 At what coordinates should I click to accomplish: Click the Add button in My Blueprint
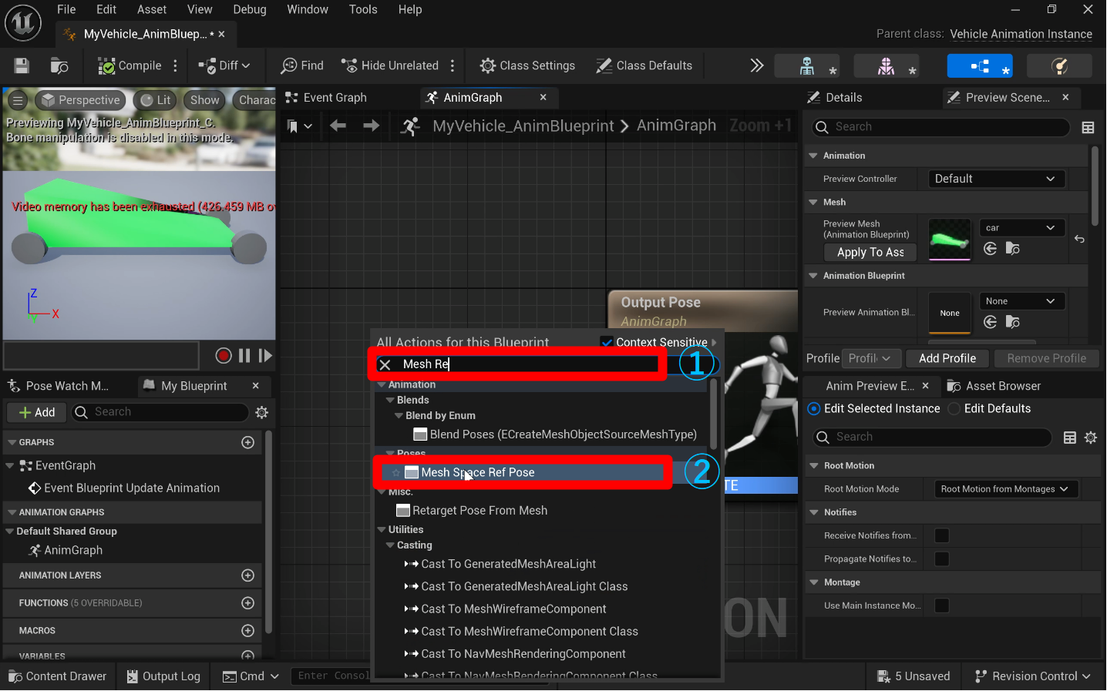tap(36, 413)
